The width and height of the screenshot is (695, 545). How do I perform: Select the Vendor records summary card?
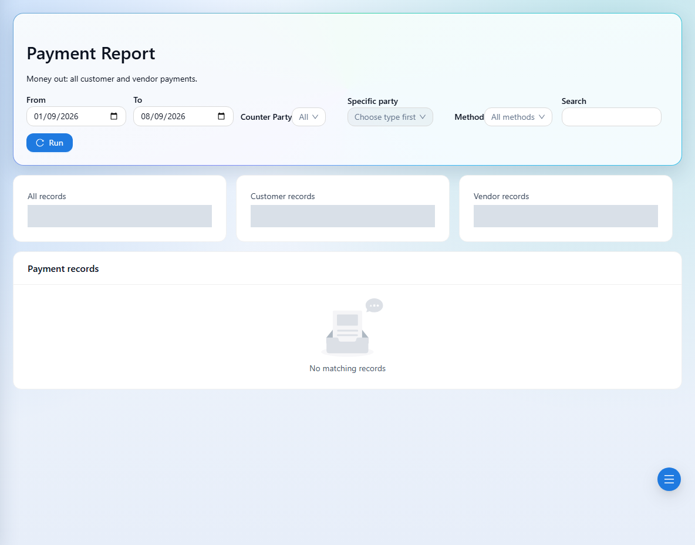pos(566,208)
